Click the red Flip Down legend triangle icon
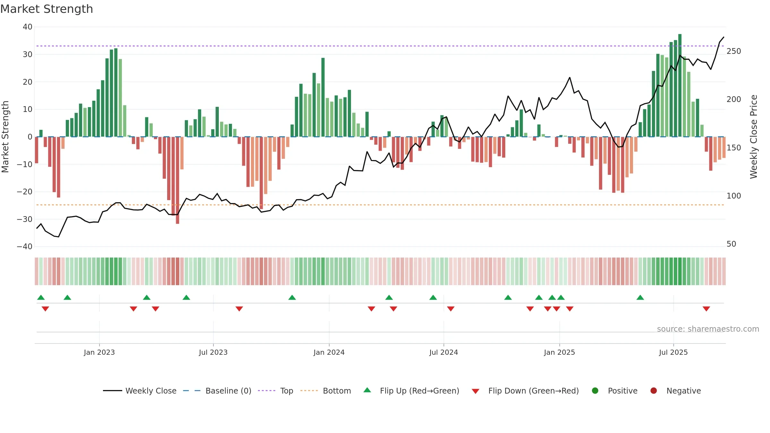The height and width of the screenshot is (433, 770). tap(475, 391)
